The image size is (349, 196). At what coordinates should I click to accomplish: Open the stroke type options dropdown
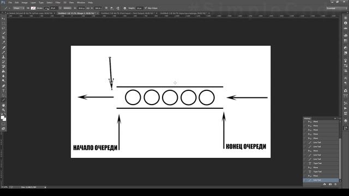coord(67,8)
